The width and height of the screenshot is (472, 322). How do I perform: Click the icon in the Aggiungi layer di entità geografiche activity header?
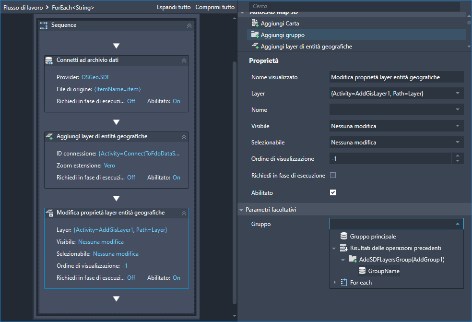[x=49, y=136]
